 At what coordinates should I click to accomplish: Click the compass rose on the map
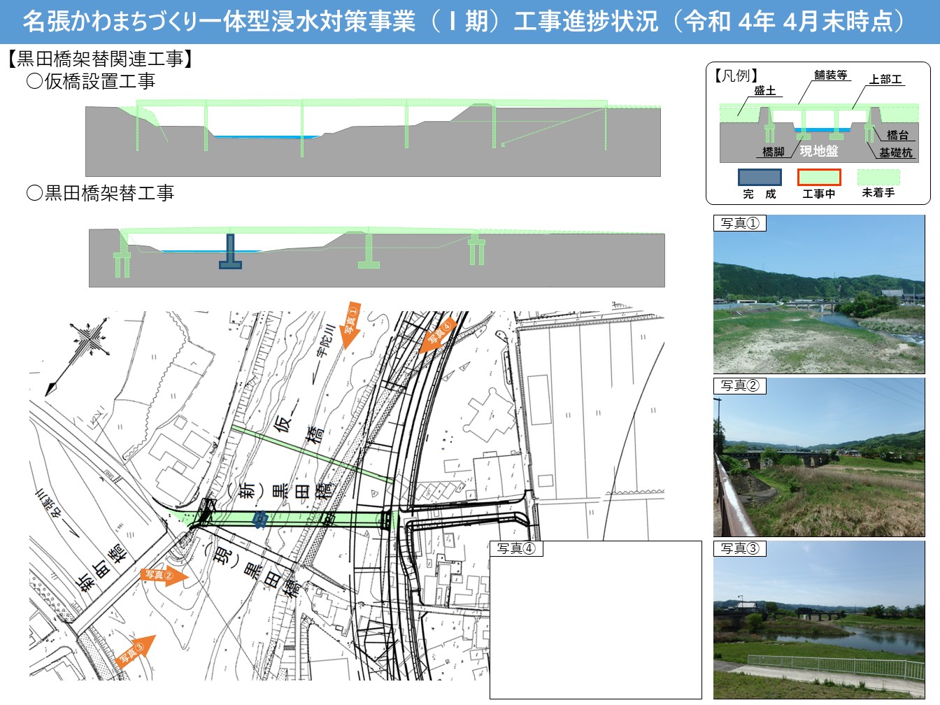pyautogui.click(x=90, y=341)
